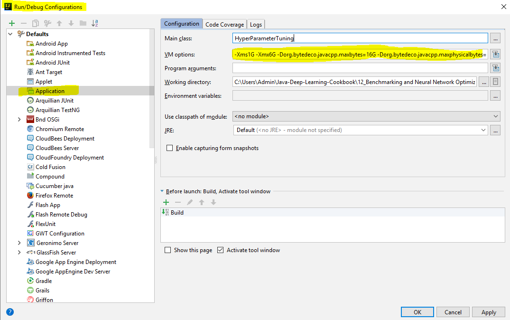Click the Working directory macros icon

(495, 82)
